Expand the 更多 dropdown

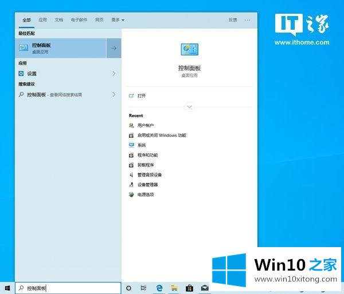click(x=118, y=20)
